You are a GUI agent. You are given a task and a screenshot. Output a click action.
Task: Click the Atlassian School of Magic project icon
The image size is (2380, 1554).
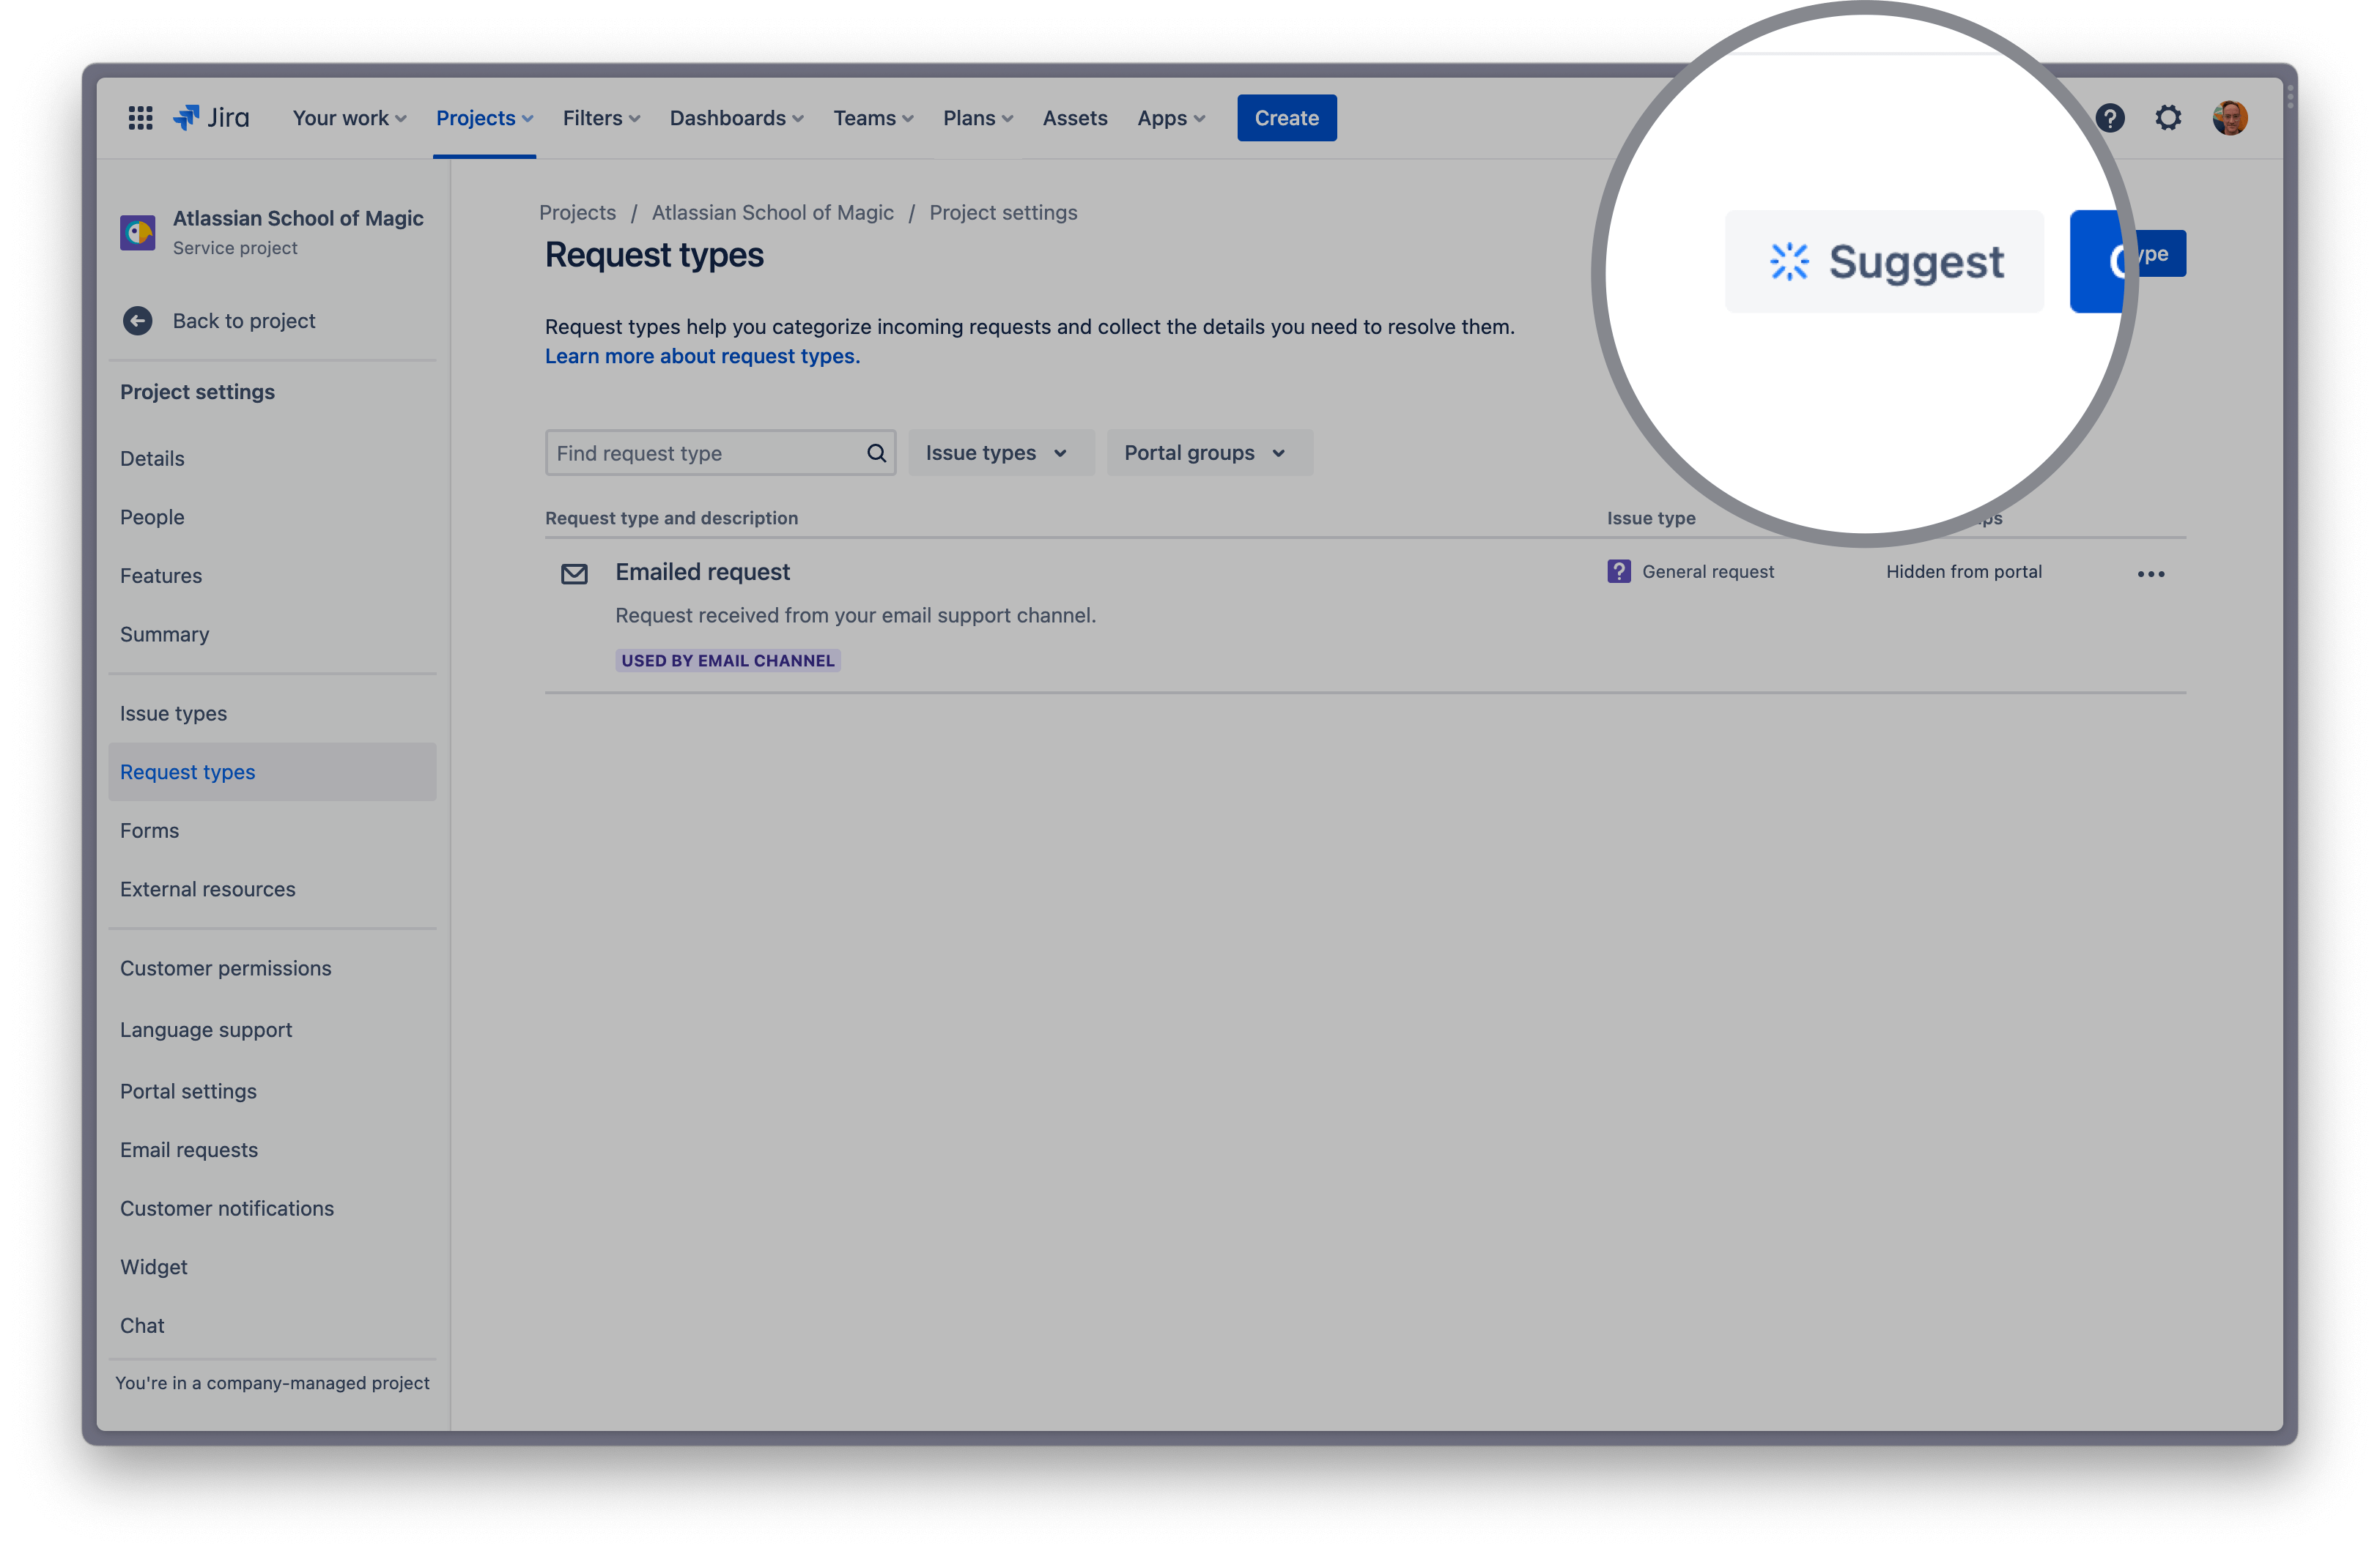pyautogui.click(x=138, y=231)
